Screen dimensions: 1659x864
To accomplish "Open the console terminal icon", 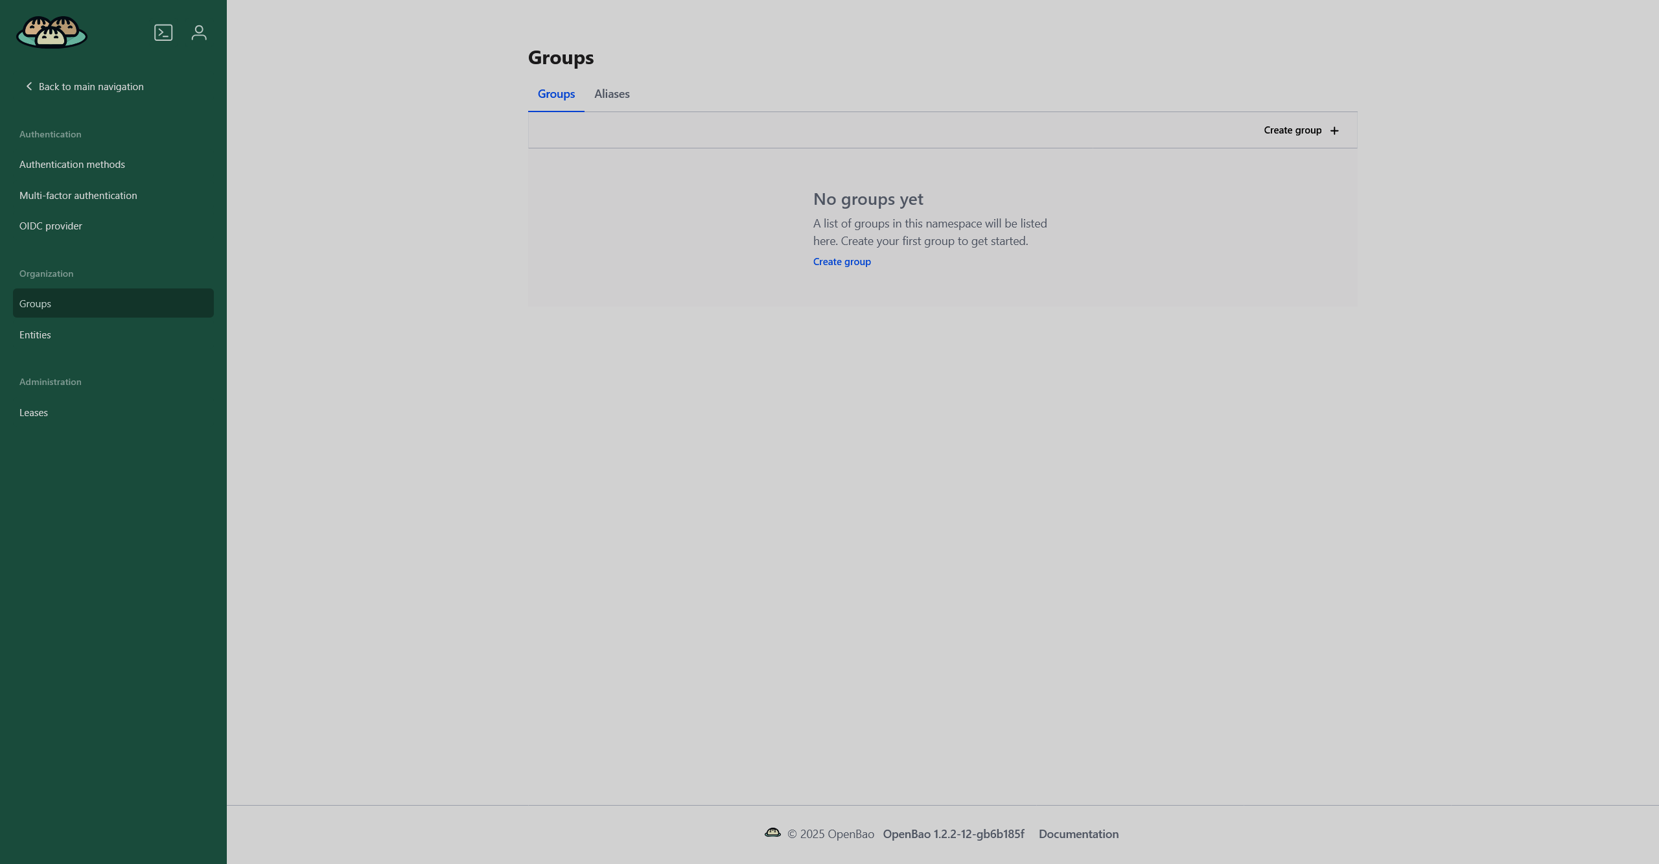I will pos(163,32).
